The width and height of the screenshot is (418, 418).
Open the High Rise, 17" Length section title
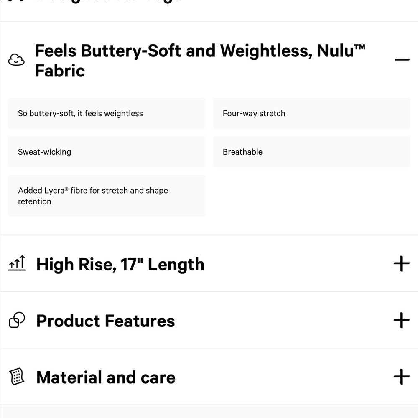click(x=120, y=265)
